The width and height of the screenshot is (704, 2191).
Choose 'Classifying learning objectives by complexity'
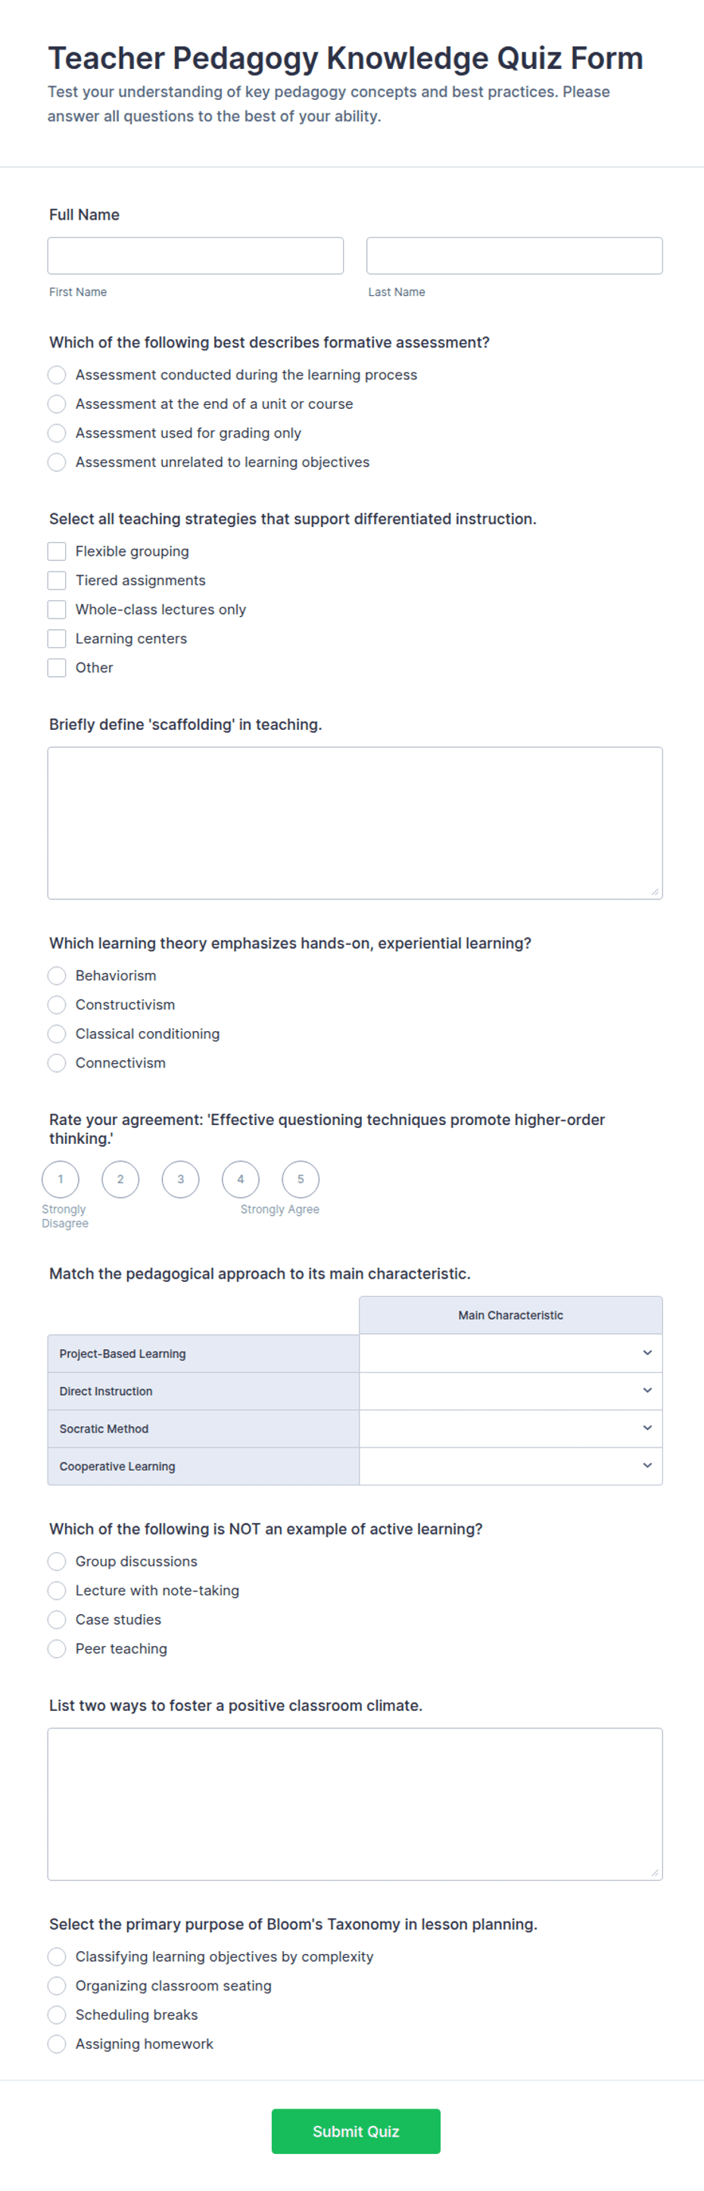pos(57,1956)
